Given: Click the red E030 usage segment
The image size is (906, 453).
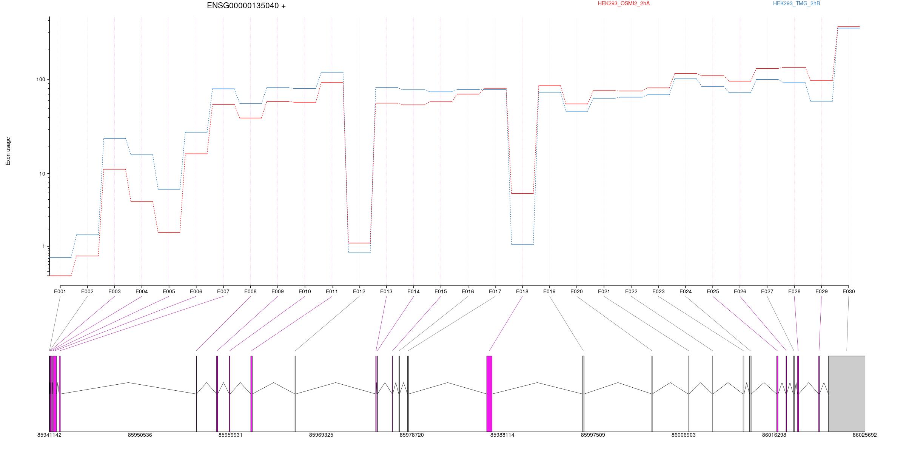Looking at the screenshot, I should 849,27.
